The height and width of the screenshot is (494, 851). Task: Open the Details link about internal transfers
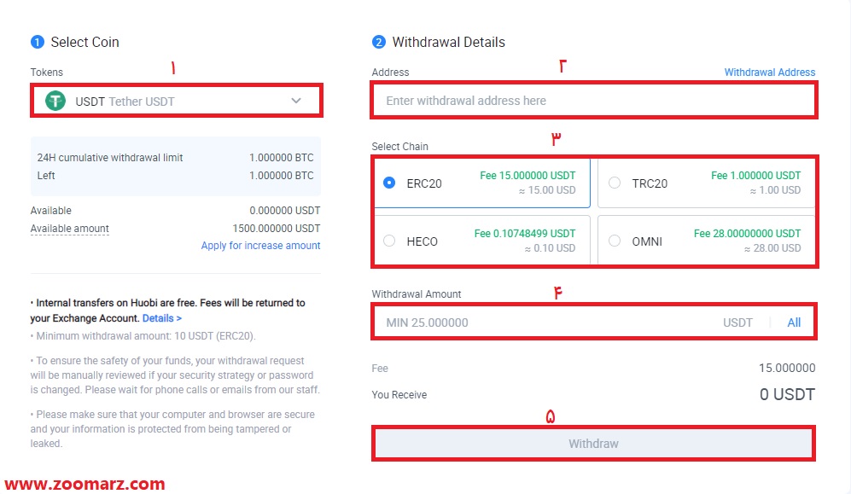point(161,318)
